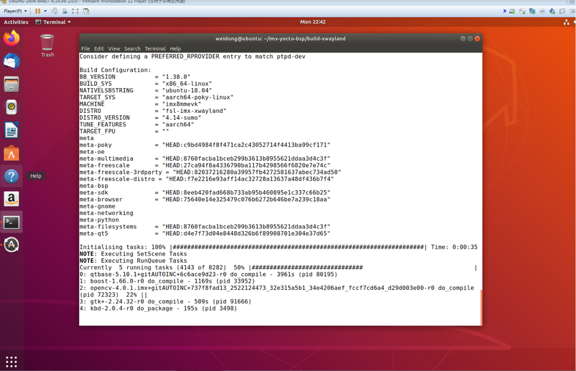Open Ubuntu Software store icon

pyautogui.click(x=12, y=153)
